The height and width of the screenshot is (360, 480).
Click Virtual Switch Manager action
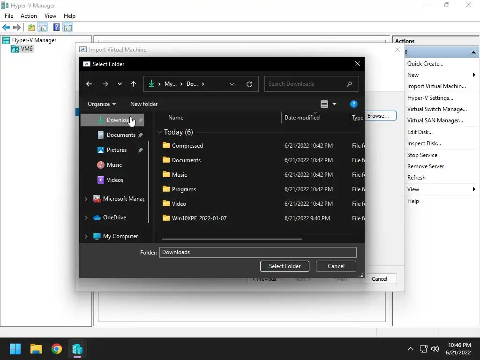tap(437, 109)
